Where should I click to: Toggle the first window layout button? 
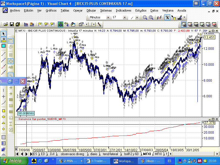(184, 24)
